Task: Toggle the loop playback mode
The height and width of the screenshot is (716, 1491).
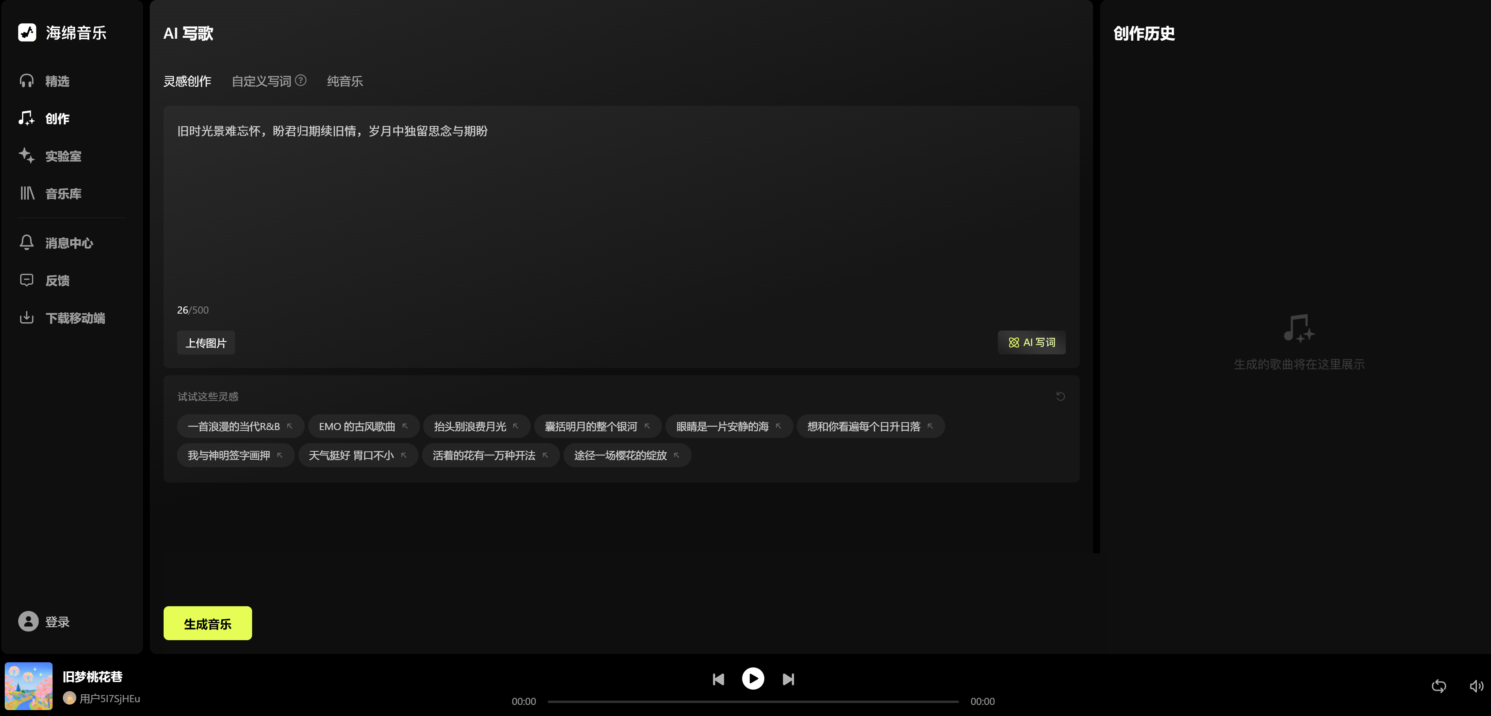Action: pos(1439,686)
